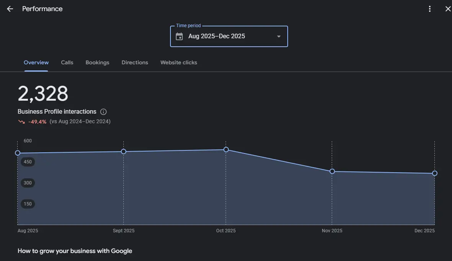Image resolution: width=452 pixels, height=261 pixels.
Task: Click the info icon beside Business Profile interactions
Action: 103,112
